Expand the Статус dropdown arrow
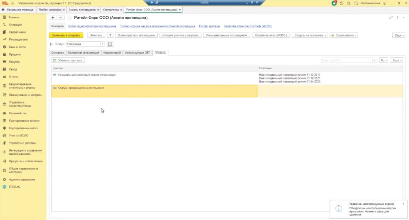Viewport: 409px width, 220px height. [103, 44]
